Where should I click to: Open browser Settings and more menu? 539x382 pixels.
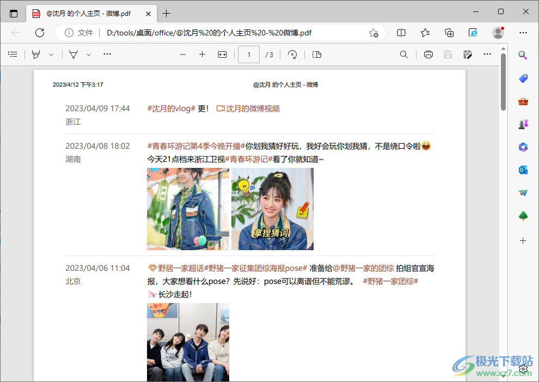(523, 33)
